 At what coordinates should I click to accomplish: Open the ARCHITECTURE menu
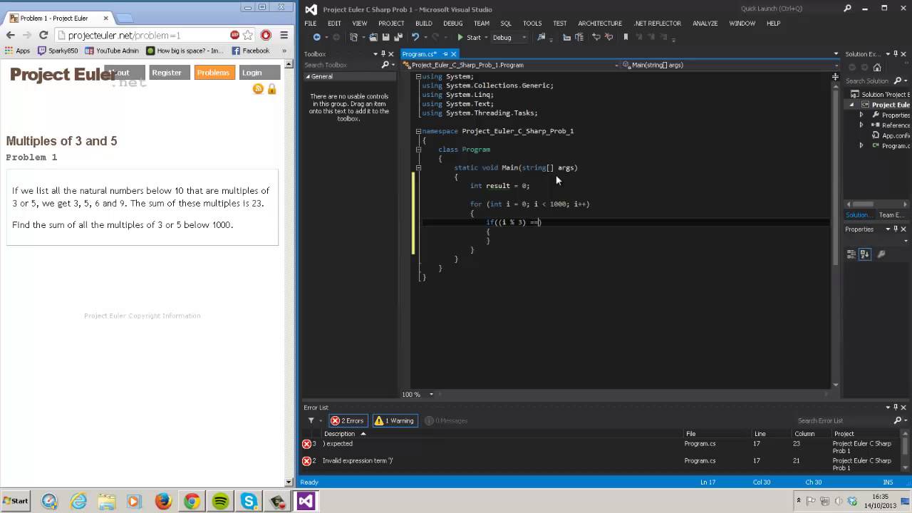pos(600,24)
